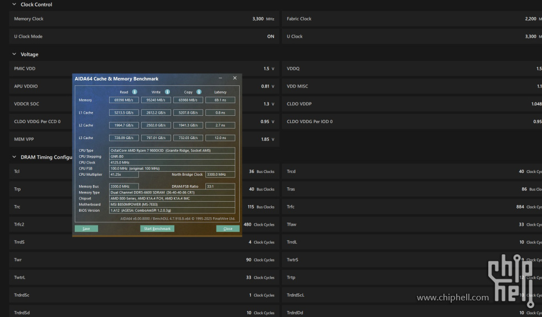Start Benchmark in the AIDA64 dialog

pos(157,228)
